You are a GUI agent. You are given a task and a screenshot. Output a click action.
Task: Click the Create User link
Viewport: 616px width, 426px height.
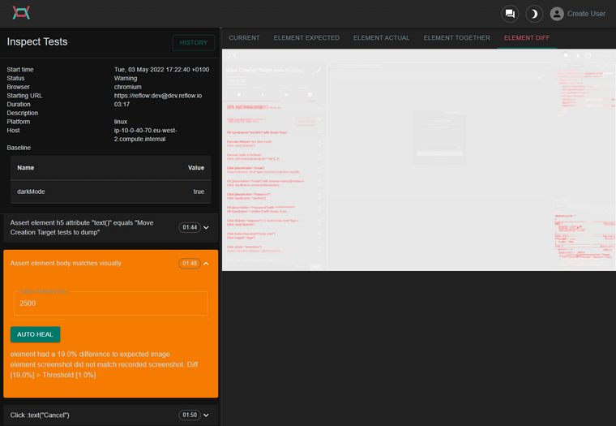pos(586,14)
